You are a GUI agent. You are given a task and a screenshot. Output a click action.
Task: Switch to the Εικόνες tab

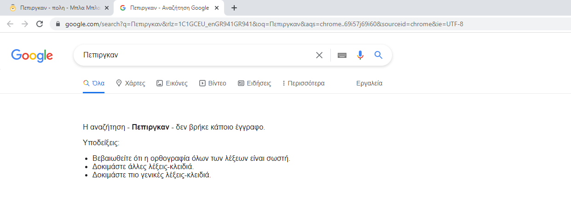(172, 83)
